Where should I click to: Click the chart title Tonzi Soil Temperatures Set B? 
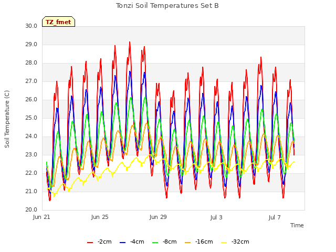pos(167,6)
